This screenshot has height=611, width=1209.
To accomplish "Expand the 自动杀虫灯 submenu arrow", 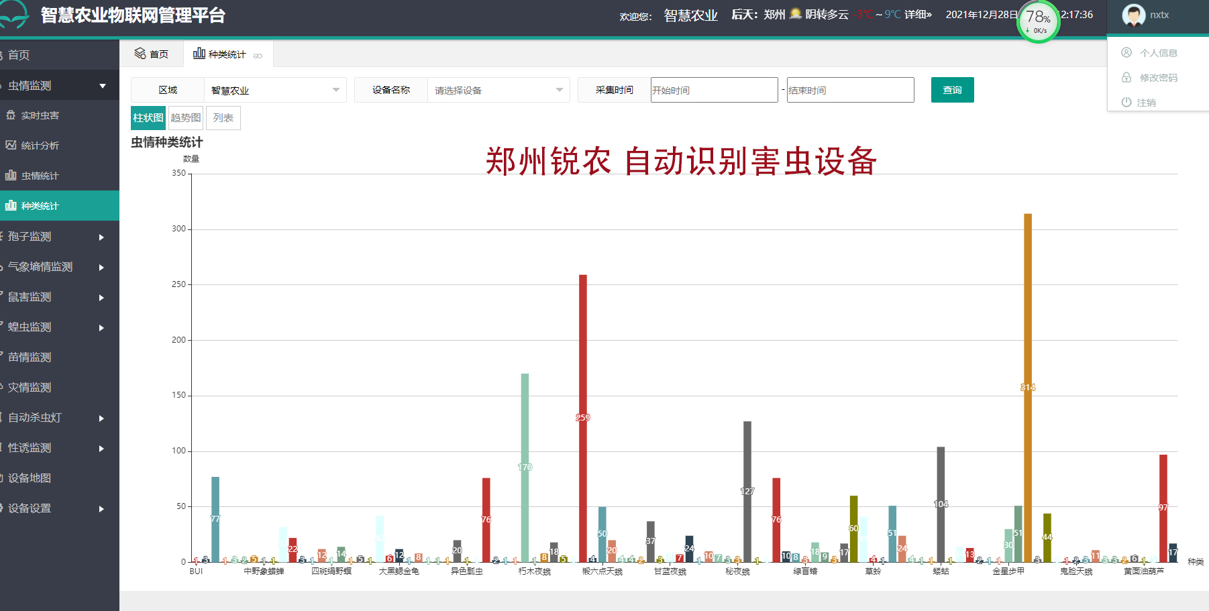I will 102,419.
